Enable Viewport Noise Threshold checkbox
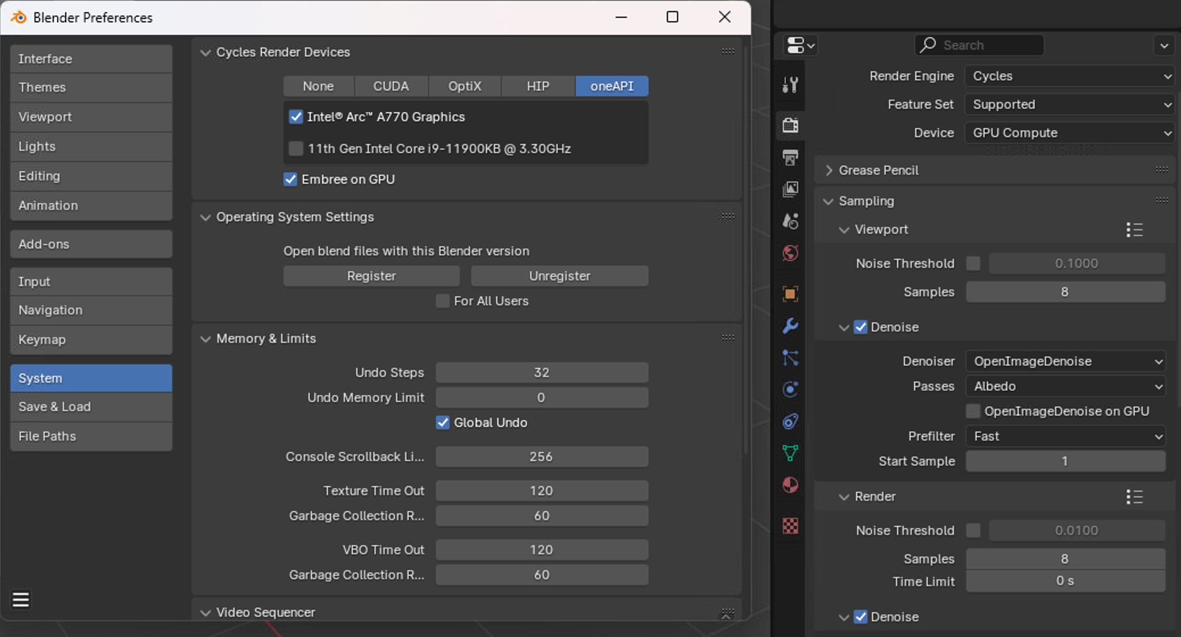 pyautogui.click(x=973, y=263)
